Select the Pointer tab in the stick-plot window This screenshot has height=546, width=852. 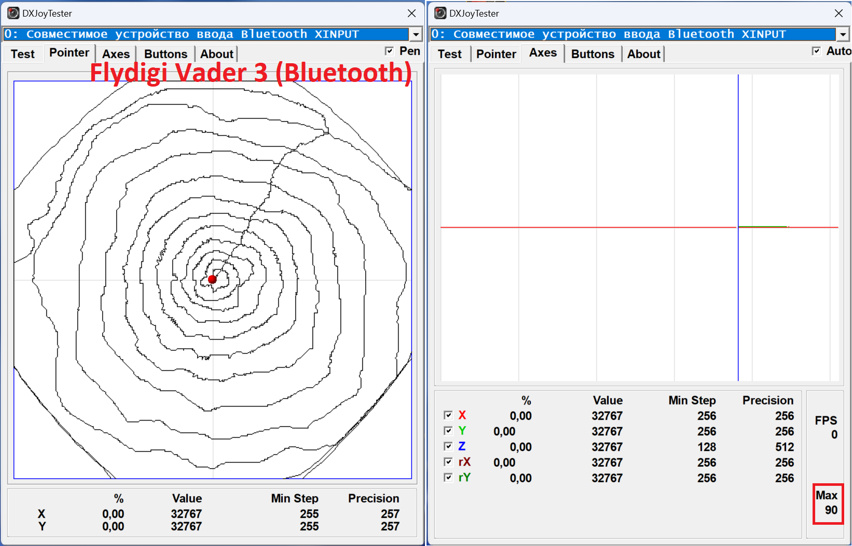click(x=69, y=53)
